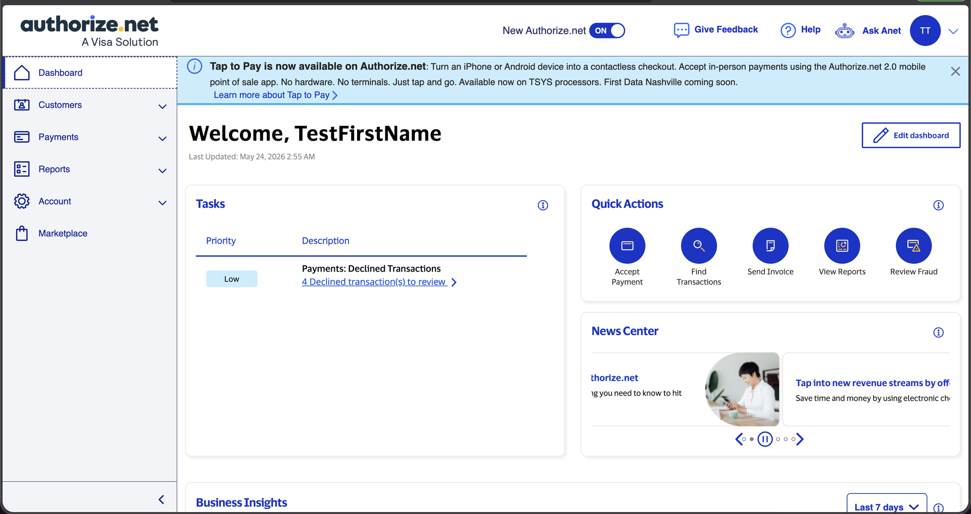Select the last News Center carousel dot

(x=793, y=439)
